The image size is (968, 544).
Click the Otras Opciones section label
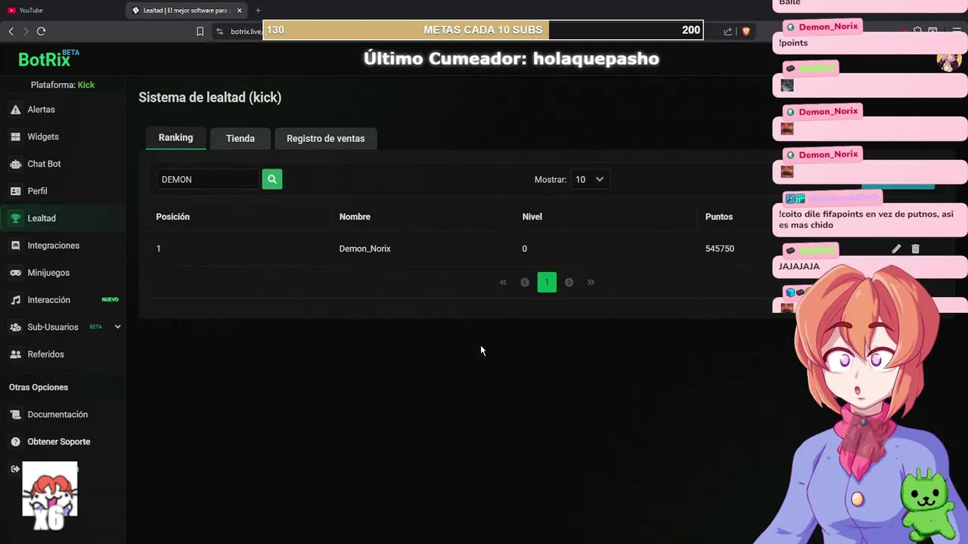coord(39,388)
